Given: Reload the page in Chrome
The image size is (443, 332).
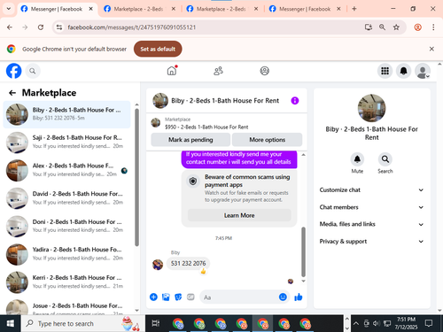Looking at the screenshot, I should [41, 27].
